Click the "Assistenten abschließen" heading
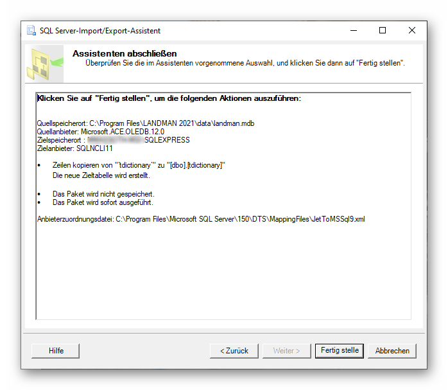 tap(125, 53)
